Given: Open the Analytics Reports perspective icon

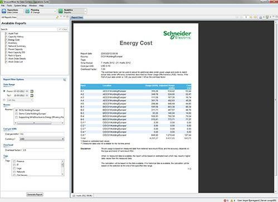Looking at the screenshot, I should pos(61,11).
